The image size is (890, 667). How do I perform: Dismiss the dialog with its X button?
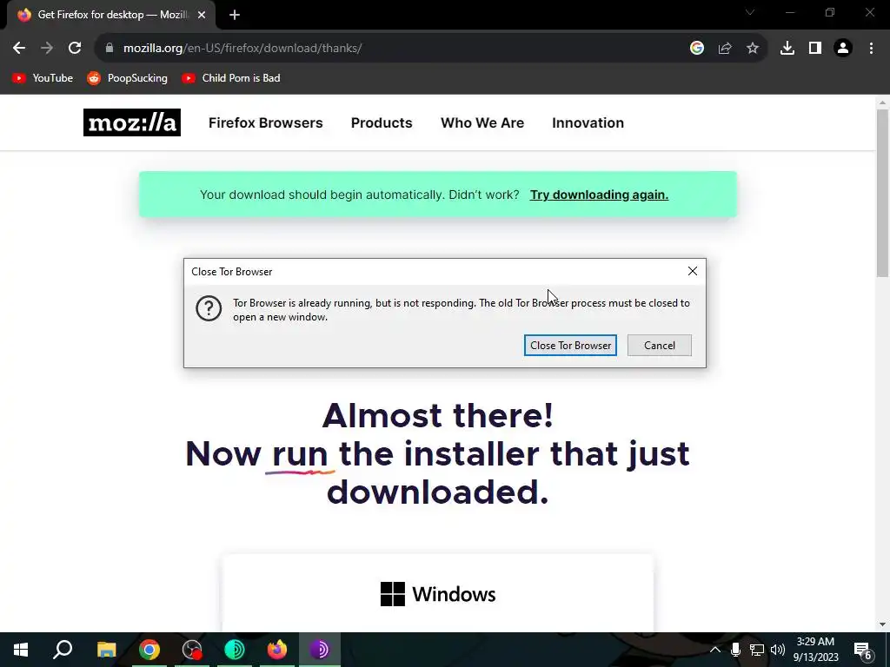(x=693, y=271)
